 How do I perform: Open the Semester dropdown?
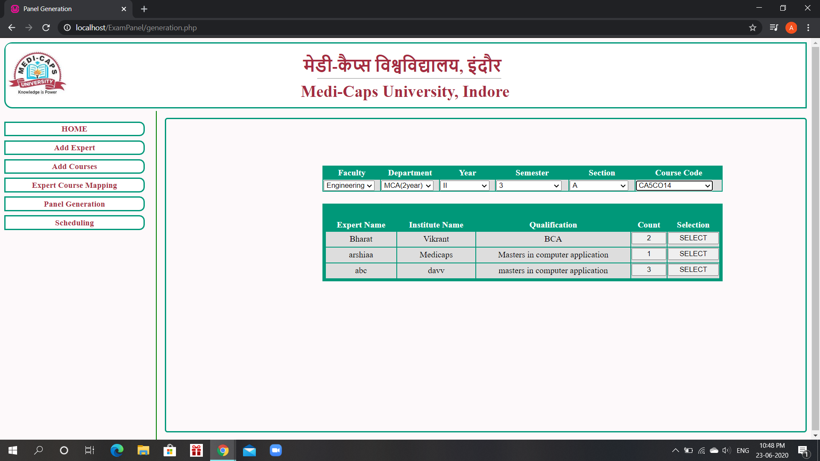pos(529,186)
